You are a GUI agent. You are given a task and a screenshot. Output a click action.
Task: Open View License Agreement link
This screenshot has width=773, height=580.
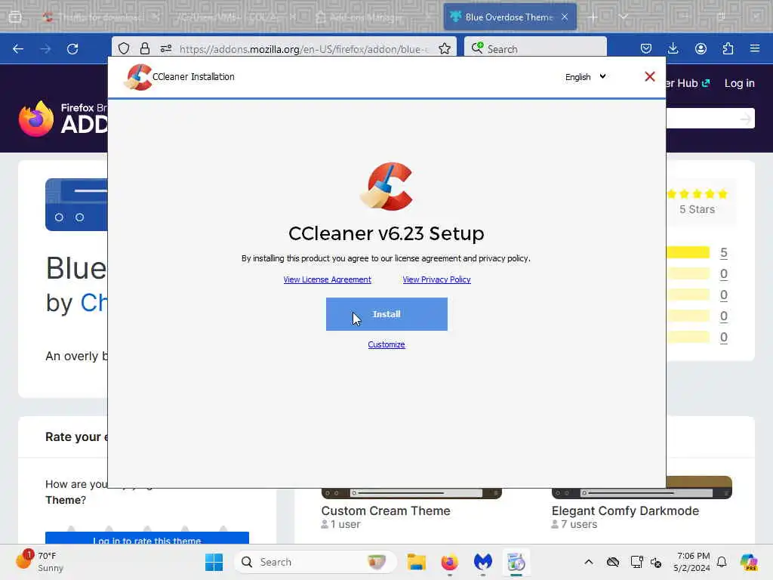tap(328, 279)
